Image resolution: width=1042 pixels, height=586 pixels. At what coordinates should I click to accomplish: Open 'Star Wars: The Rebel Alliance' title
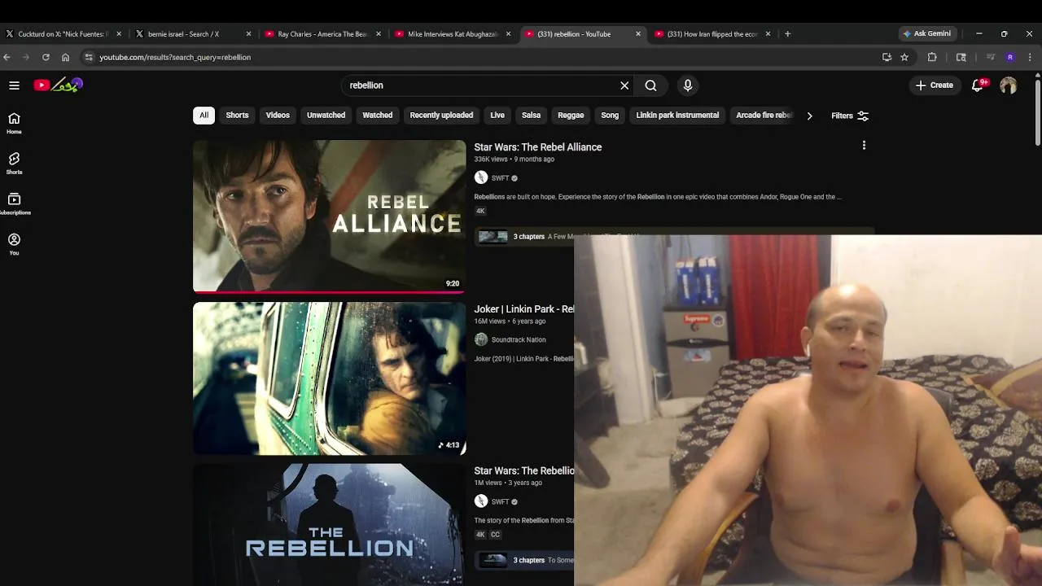[x=538, y=147]
